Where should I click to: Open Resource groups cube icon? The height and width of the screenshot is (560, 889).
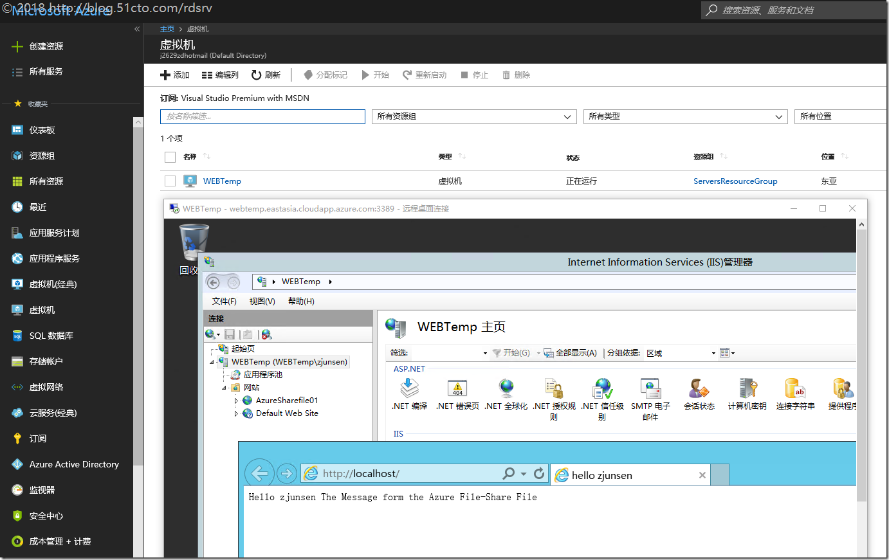tap(17, 156)
